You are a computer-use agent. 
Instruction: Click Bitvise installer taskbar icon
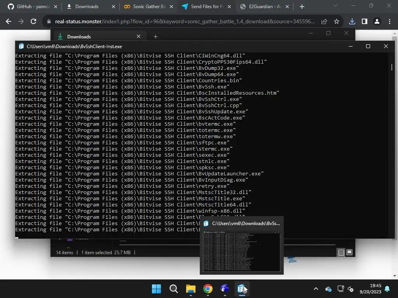point(242,289)
